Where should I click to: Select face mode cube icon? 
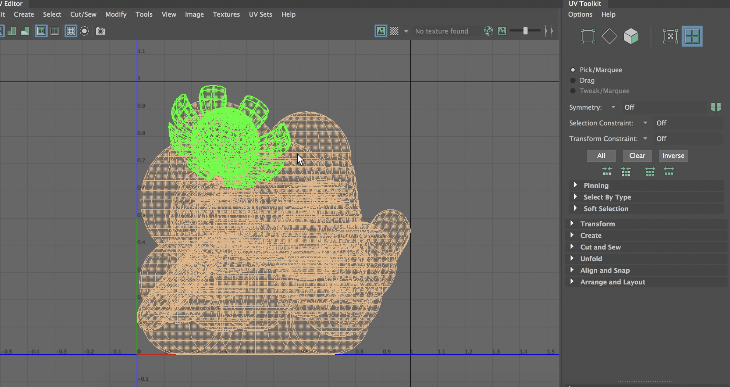(x=631, y=36)
